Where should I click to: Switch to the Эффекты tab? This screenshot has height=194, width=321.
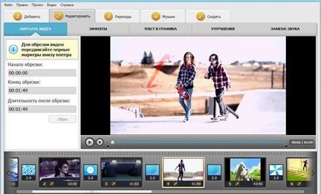coord(98,29)
